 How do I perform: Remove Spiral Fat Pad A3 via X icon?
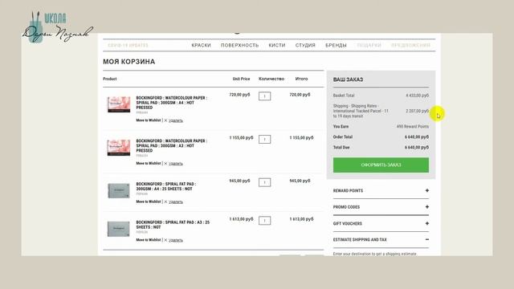(x=165, y=240)
